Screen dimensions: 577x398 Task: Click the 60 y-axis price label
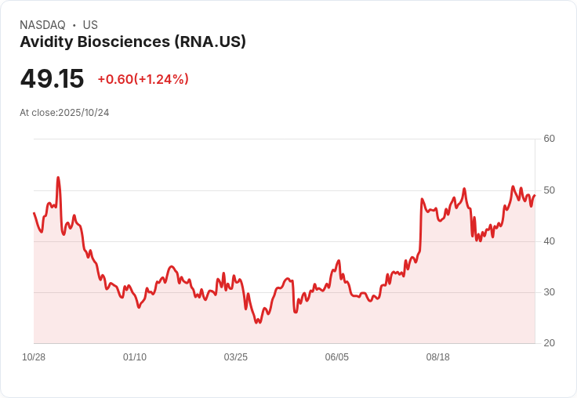click(549, 139)
